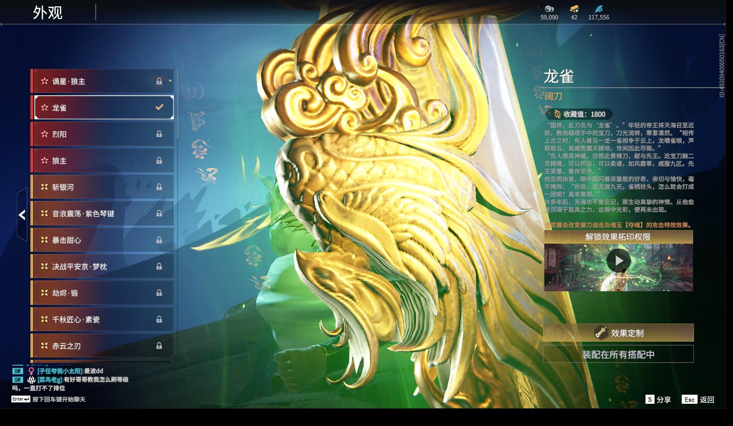Click the gold coin currency icon
The height and width of the screenshot is (426, 733).
(x=549, y=9)
